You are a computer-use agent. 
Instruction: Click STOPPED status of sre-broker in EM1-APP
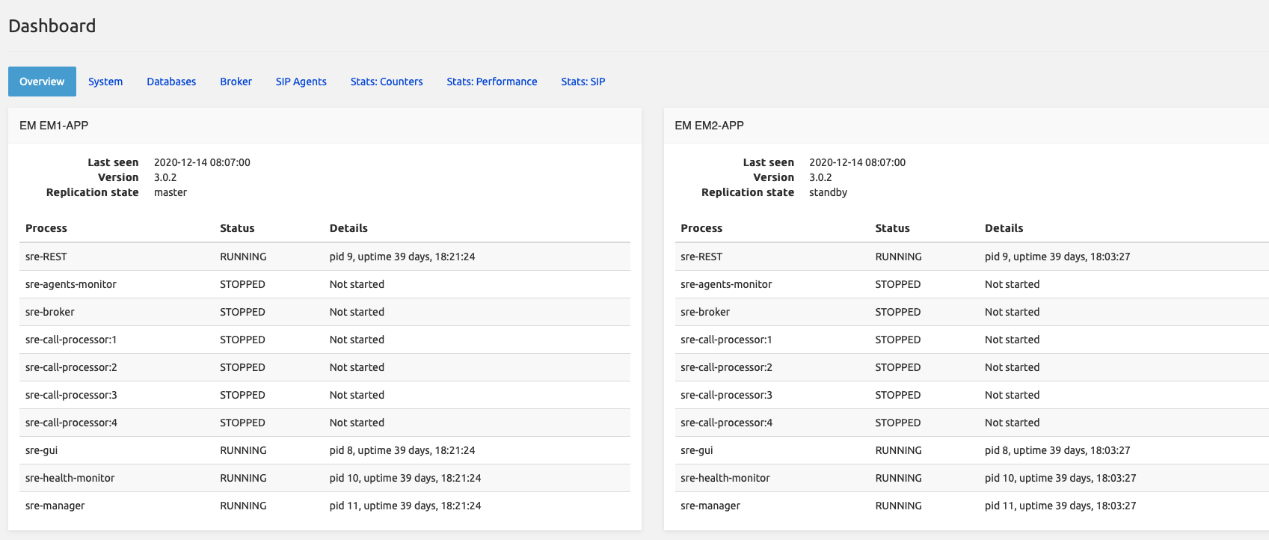click(242, 312)
